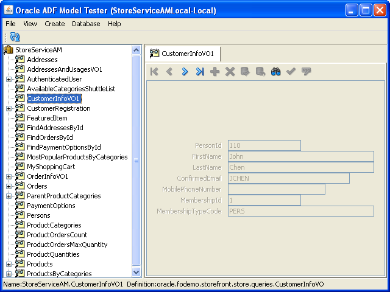Close the Oracle ADF Model Tester window
The width and height of the screenshot is (390, 292).
pos(380,10)
